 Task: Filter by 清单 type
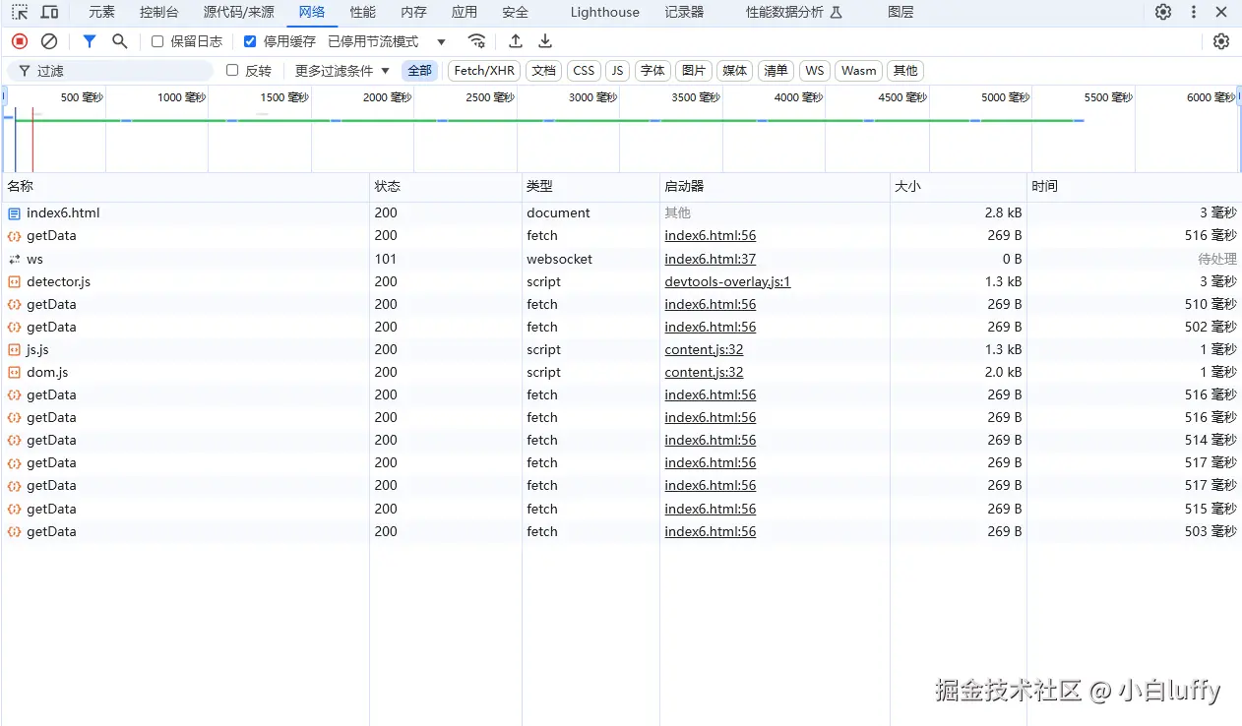[776, 71]
